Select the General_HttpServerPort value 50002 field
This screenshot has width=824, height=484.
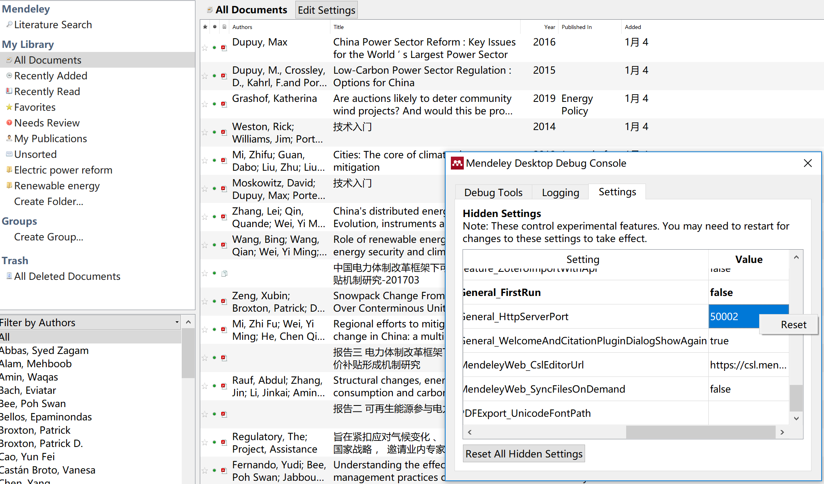click(733, 316)
